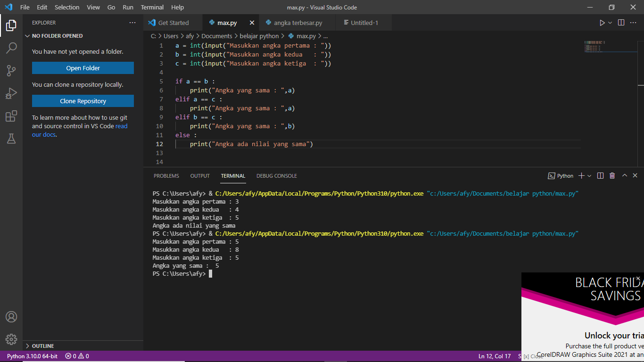Screen dimensions: 644x362
Task: Expand the Outline section
Action: (x=43, y=346)
